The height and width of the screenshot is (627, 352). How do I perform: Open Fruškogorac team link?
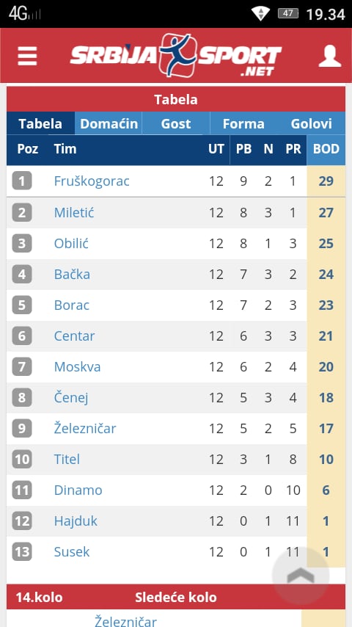(x=92, y=181)
